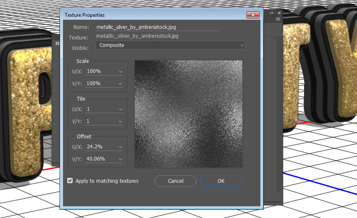Image resolution: width=357 pixels, height=218 pixels.
Task: Close the panel behind the dialog
Action: (278, 13)
